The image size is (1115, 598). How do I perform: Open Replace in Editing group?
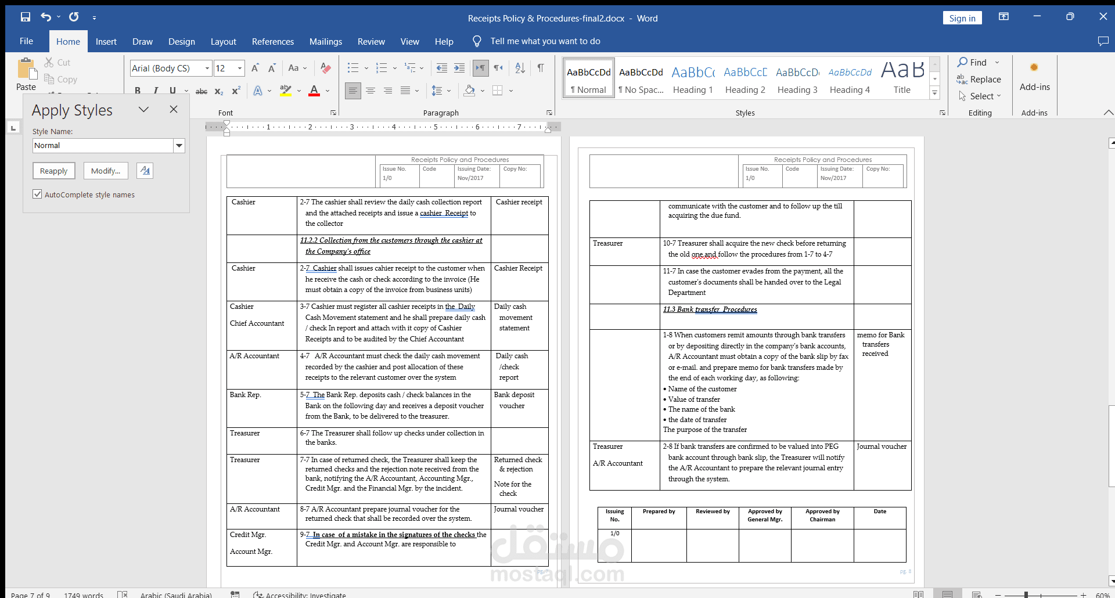coord(979,80)
